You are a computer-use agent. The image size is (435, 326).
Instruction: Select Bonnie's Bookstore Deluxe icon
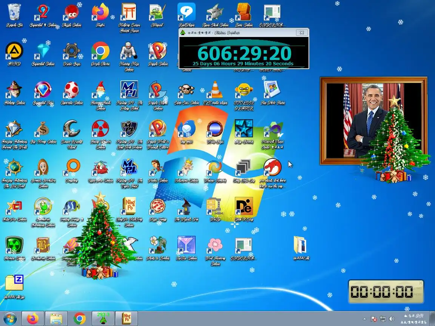(x=43, y=168)
